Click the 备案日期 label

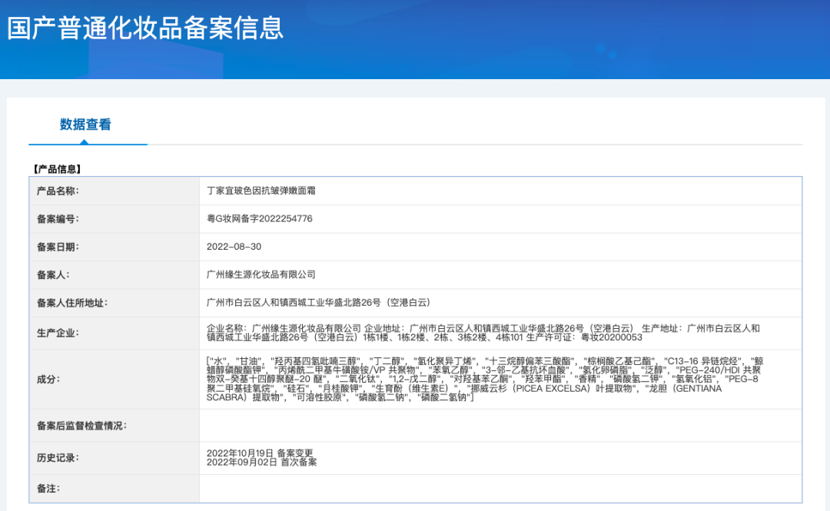[58, 247]
